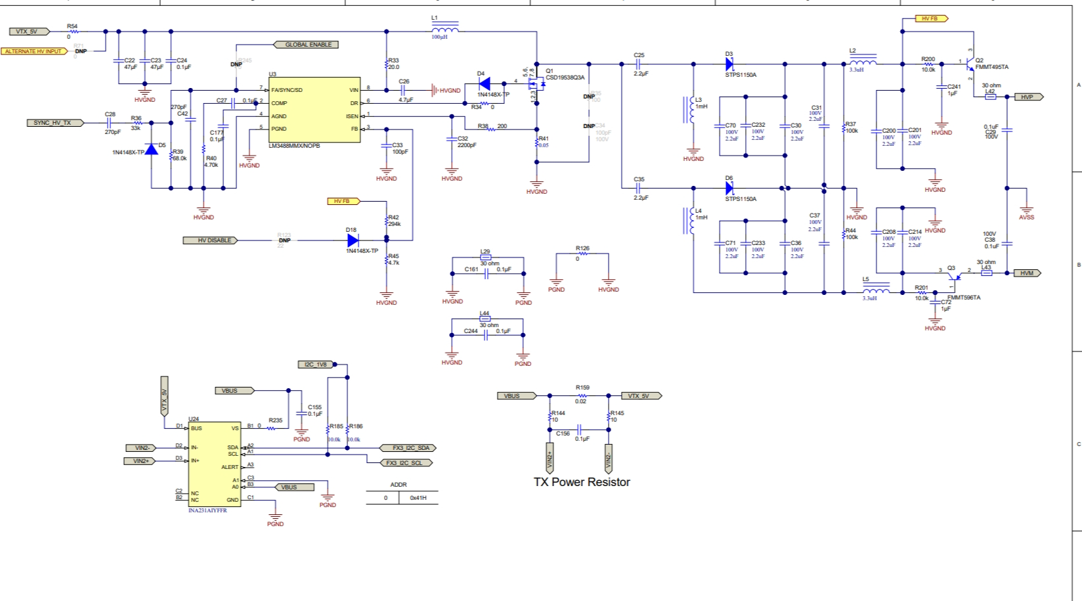1082x601 pixels.
Task: Select the C35 2.2µF capacitor symbol
Action: click(637, 188)
